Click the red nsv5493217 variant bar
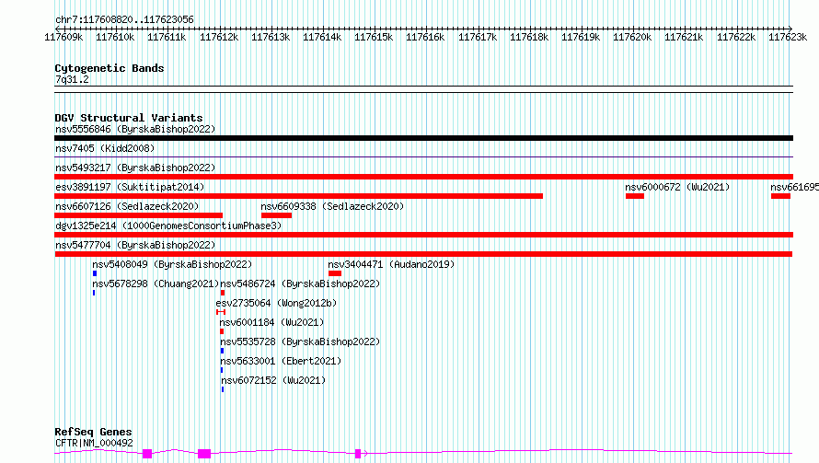819x463 pixels. 423,177
